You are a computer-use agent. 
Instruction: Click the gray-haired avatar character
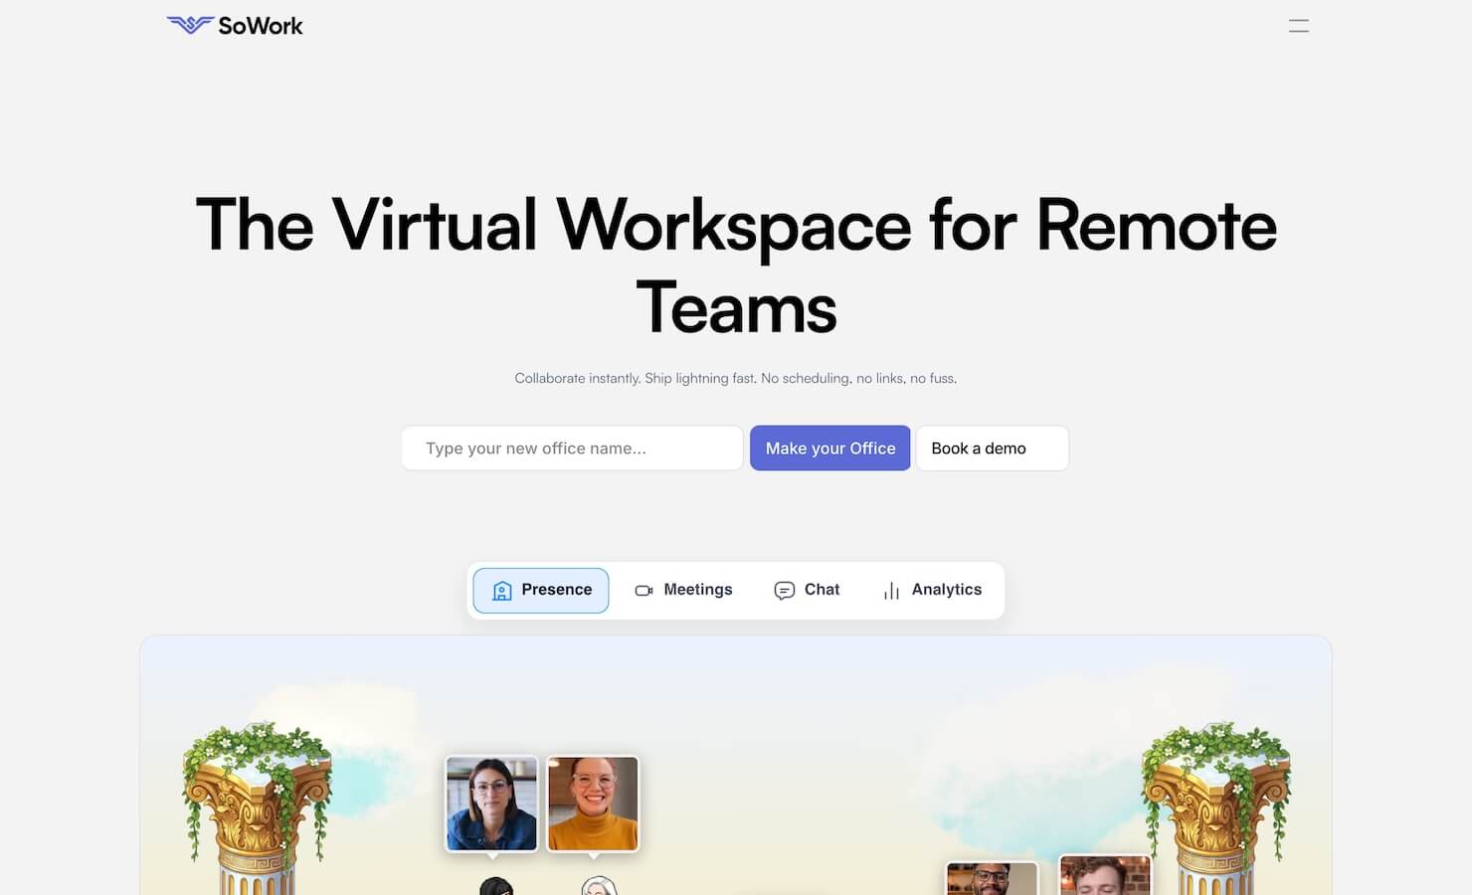[x=599, y=886]
